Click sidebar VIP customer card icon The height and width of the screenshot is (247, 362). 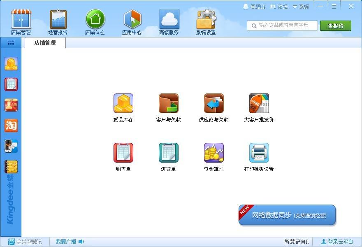[11, 105]
